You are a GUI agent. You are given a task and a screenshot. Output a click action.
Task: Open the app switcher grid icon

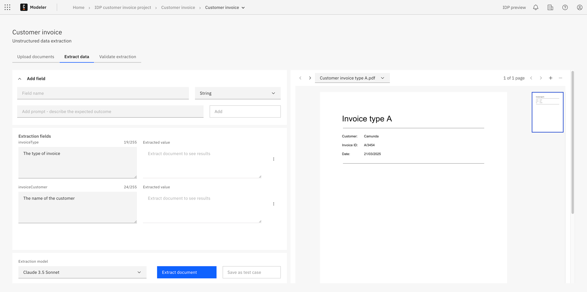tap(7, 7)
